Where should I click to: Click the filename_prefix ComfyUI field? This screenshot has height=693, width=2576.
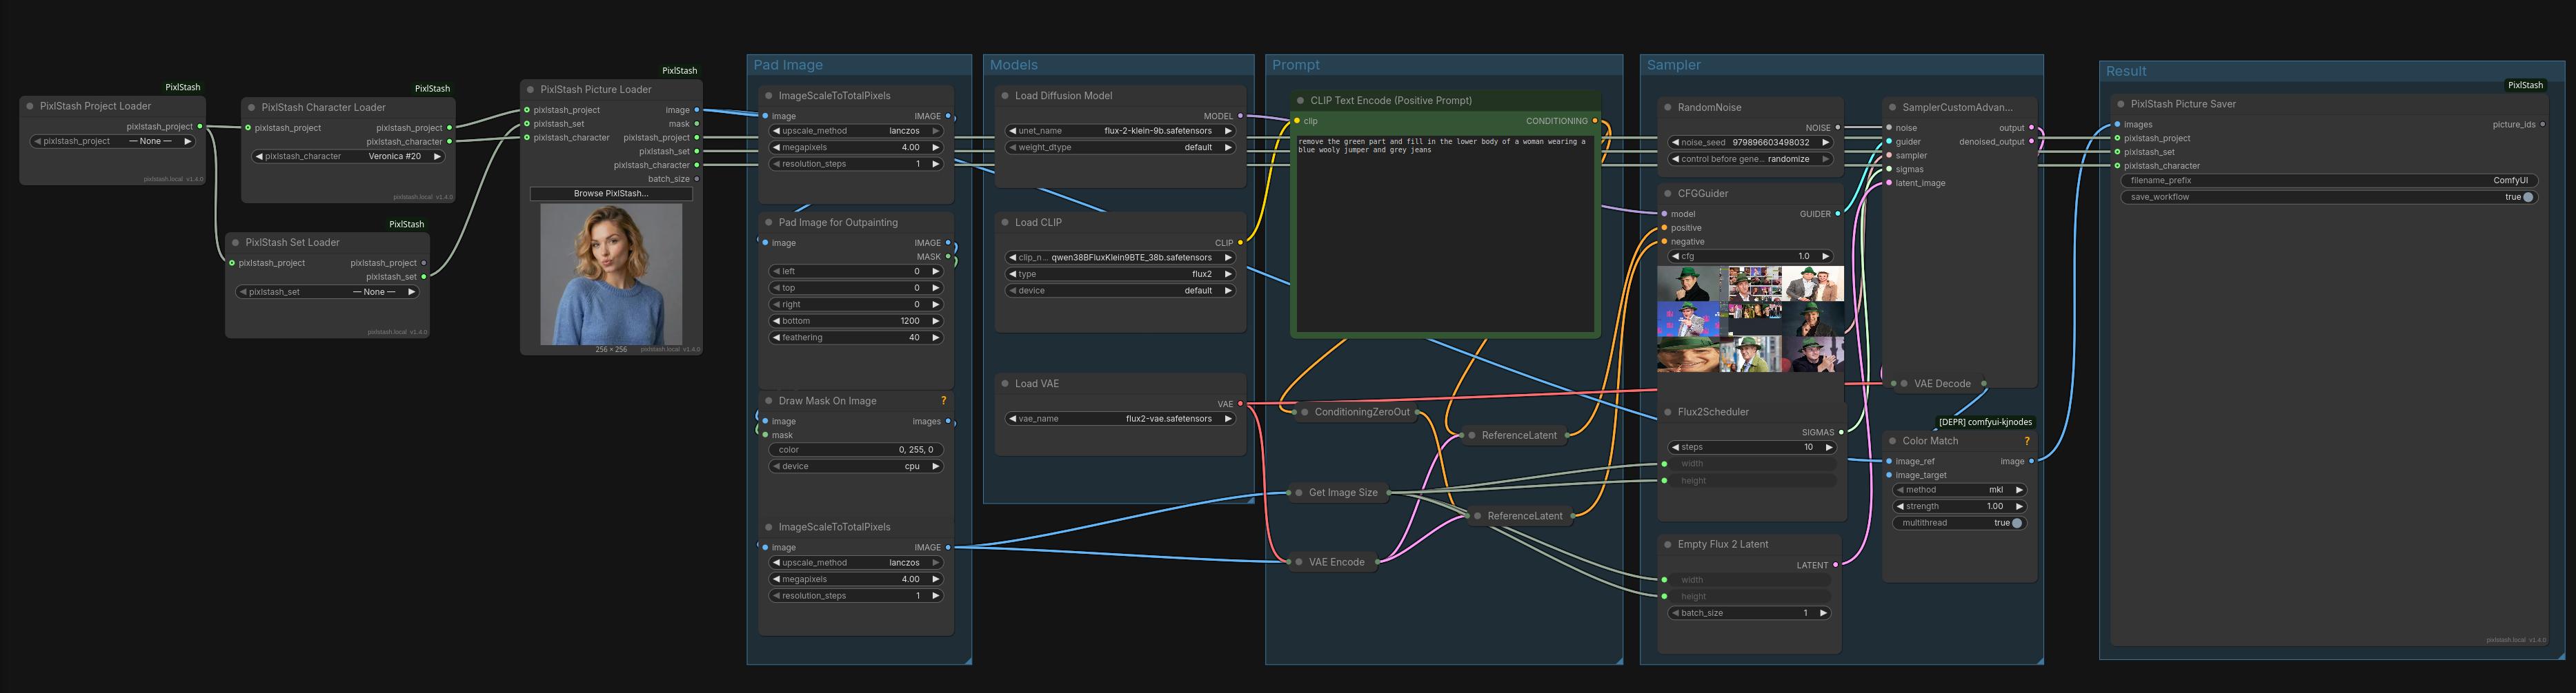pos(2328,180)
